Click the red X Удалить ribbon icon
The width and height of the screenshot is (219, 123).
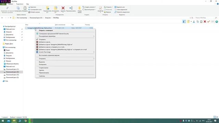tap(63, 8)
